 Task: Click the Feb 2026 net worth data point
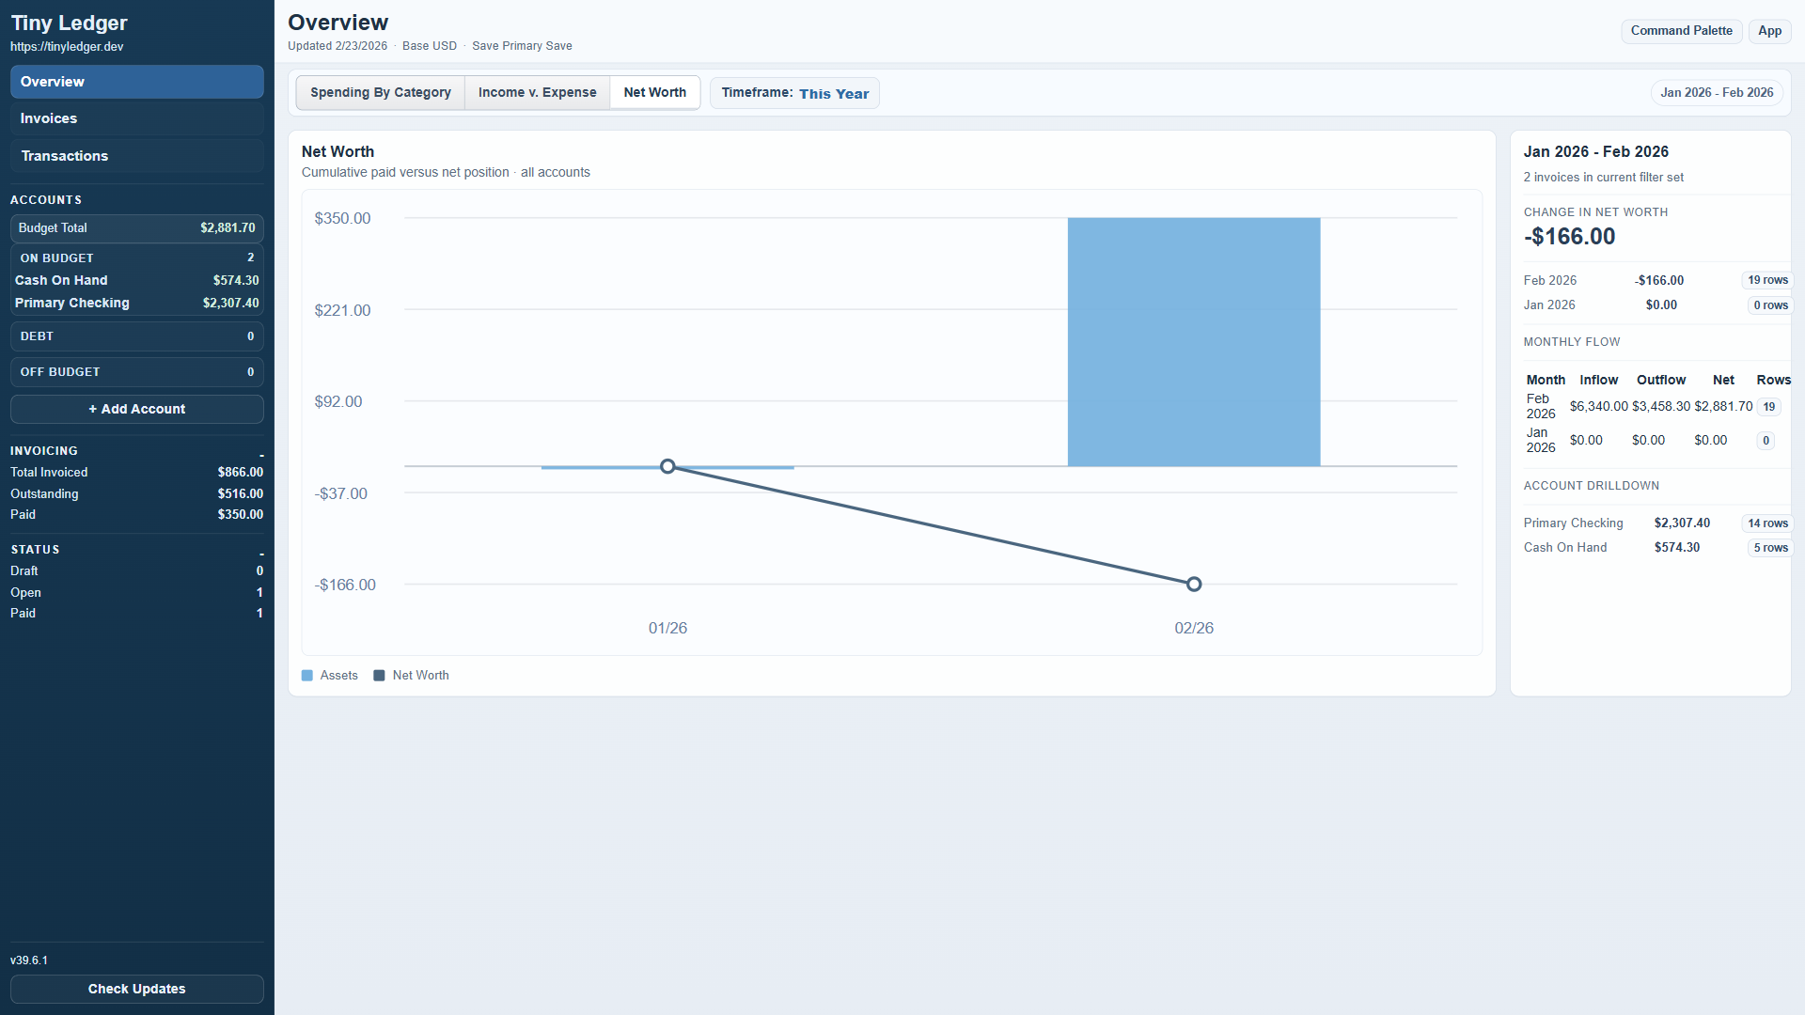tap(1193, 584)
